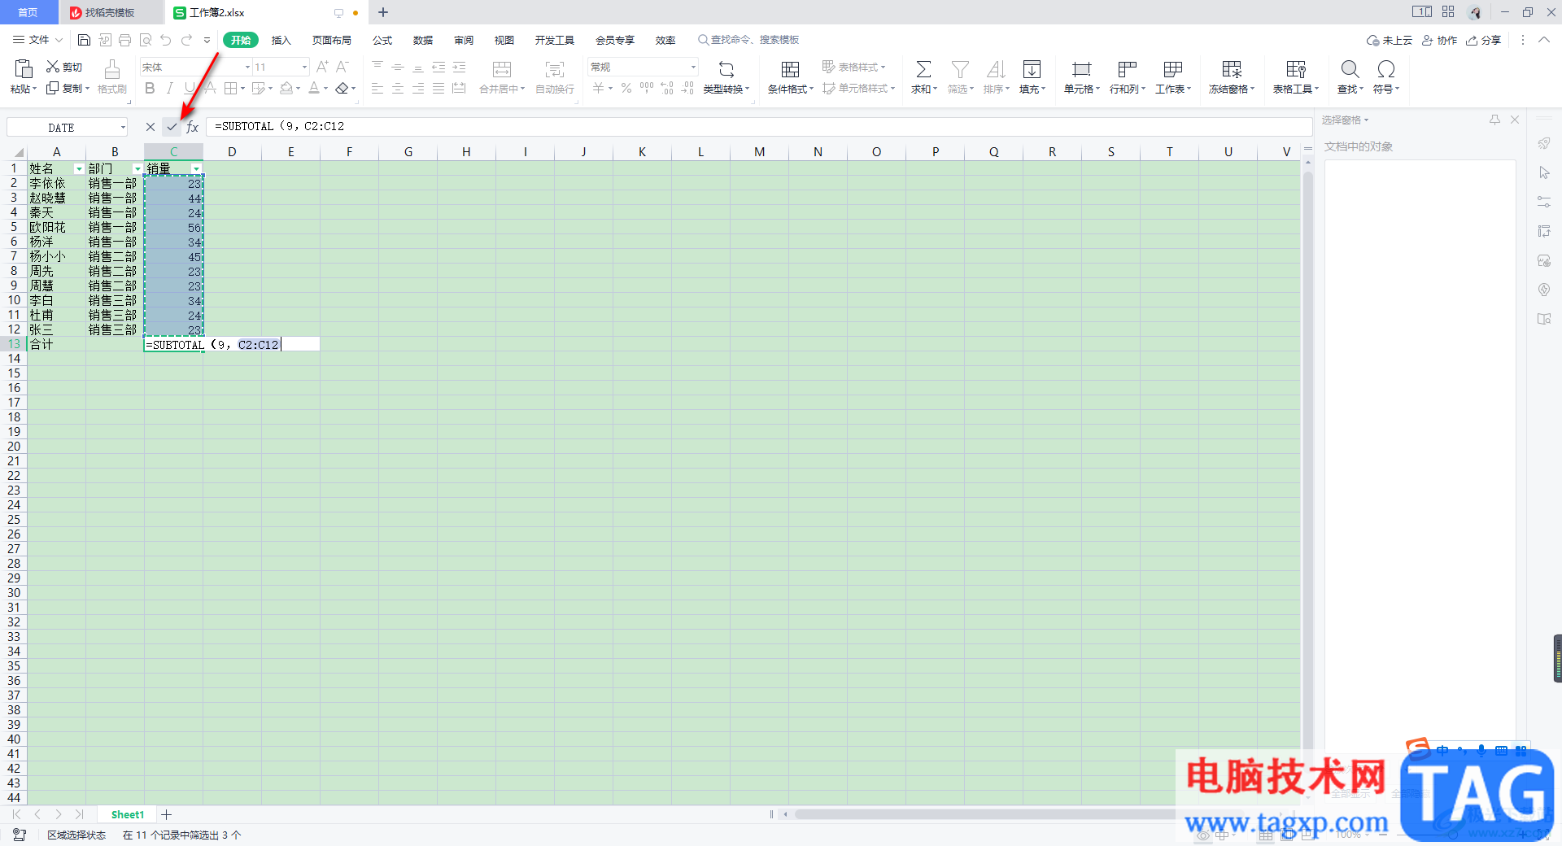Click the Find (查找) magnifier icon

coord(1350,69)
